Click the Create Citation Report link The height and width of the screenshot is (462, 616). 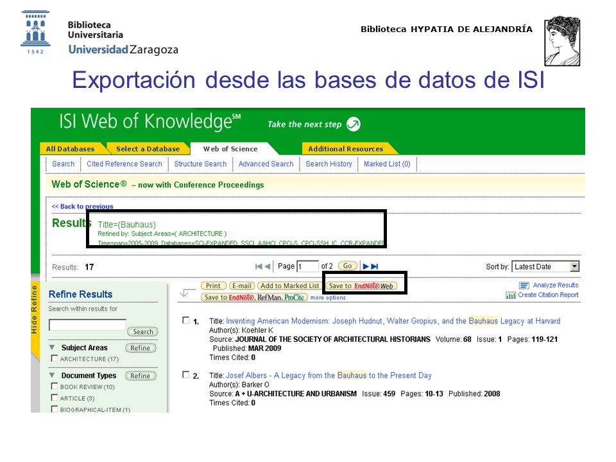(548, 295)
